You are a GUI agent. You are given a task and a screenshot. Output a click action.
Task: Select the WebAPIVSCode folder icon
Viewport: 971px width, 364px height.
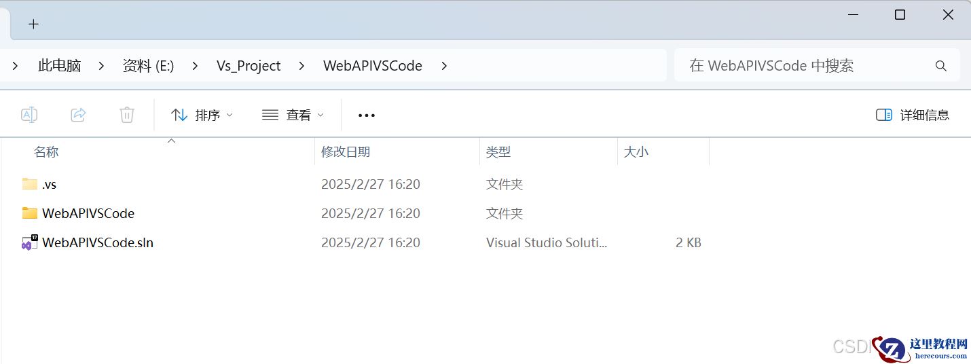29,213
